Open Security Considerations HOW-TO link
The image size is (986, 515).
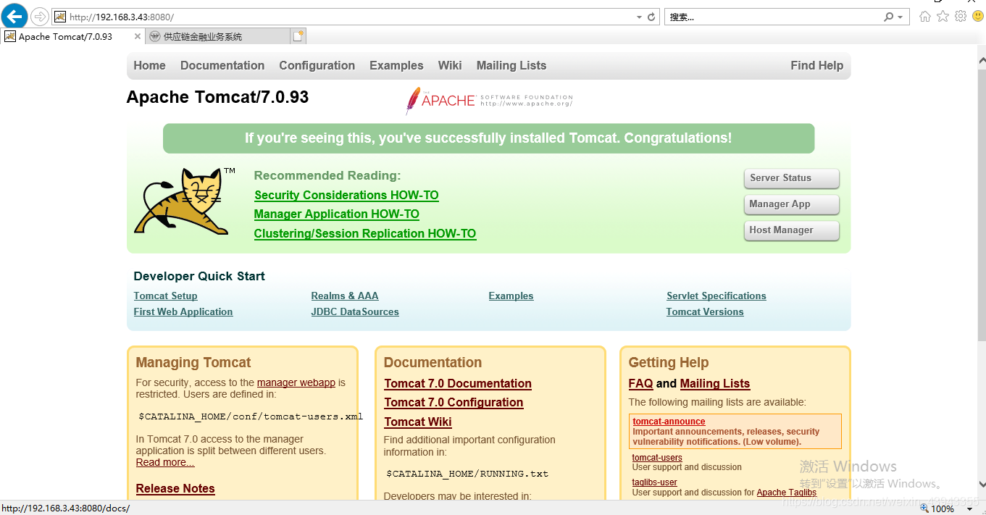(346, 196)
